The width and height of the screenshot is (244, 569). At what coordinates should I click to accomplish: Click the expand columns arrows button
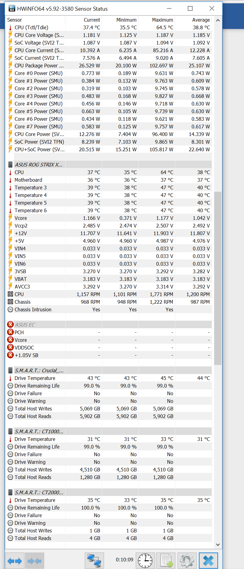point(15,561)
